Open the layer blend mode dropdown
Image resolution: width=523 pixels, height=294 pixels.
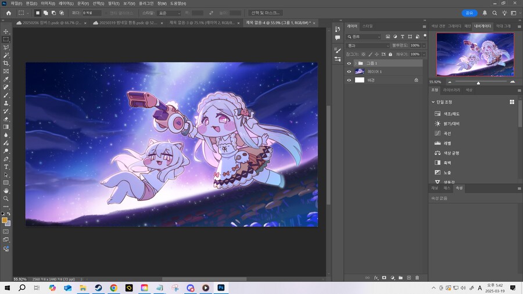368,45
